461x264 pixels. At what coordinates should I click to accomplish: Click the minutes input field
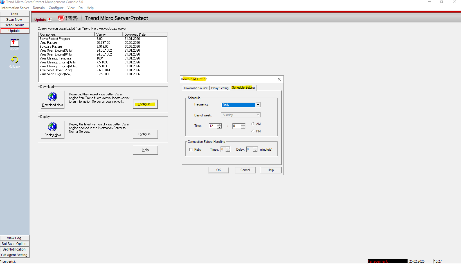(236, 126)
